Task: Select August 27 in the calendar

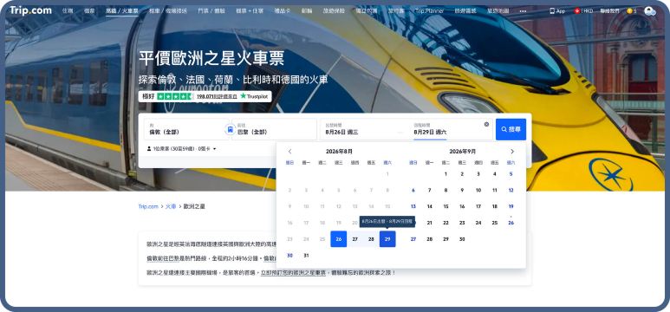Action: [355, 239]
